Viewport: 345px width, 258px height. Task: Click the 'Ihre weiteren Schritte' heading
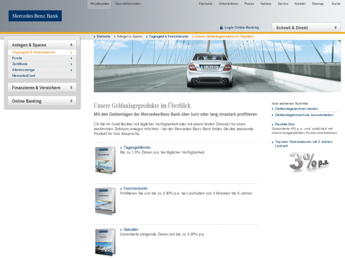pos(290,103)
